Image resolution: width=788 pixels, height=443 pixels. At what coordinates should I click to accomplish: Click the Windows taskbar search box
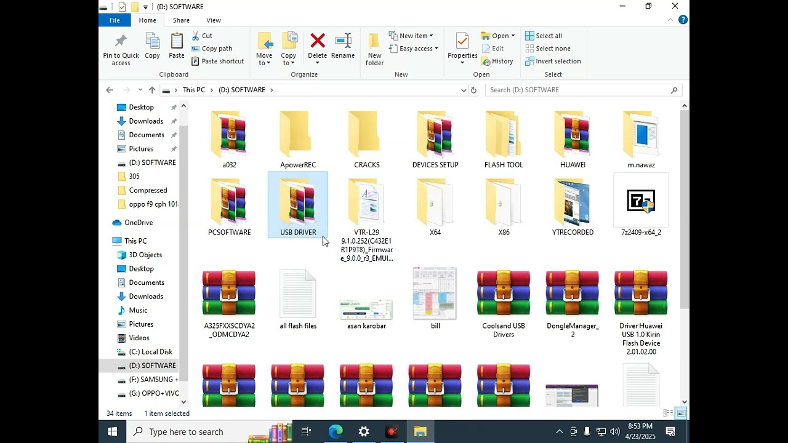pos(209,432)
